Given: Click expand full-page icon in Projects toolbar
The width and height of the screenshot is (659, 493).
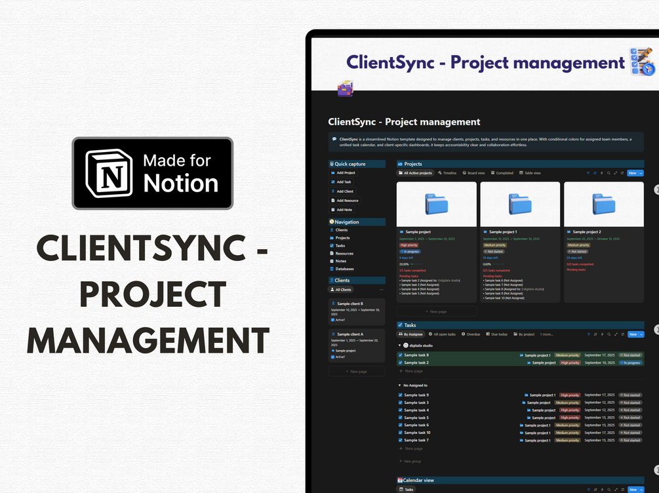Looking at the screenshot, I should tap(615, 173).
